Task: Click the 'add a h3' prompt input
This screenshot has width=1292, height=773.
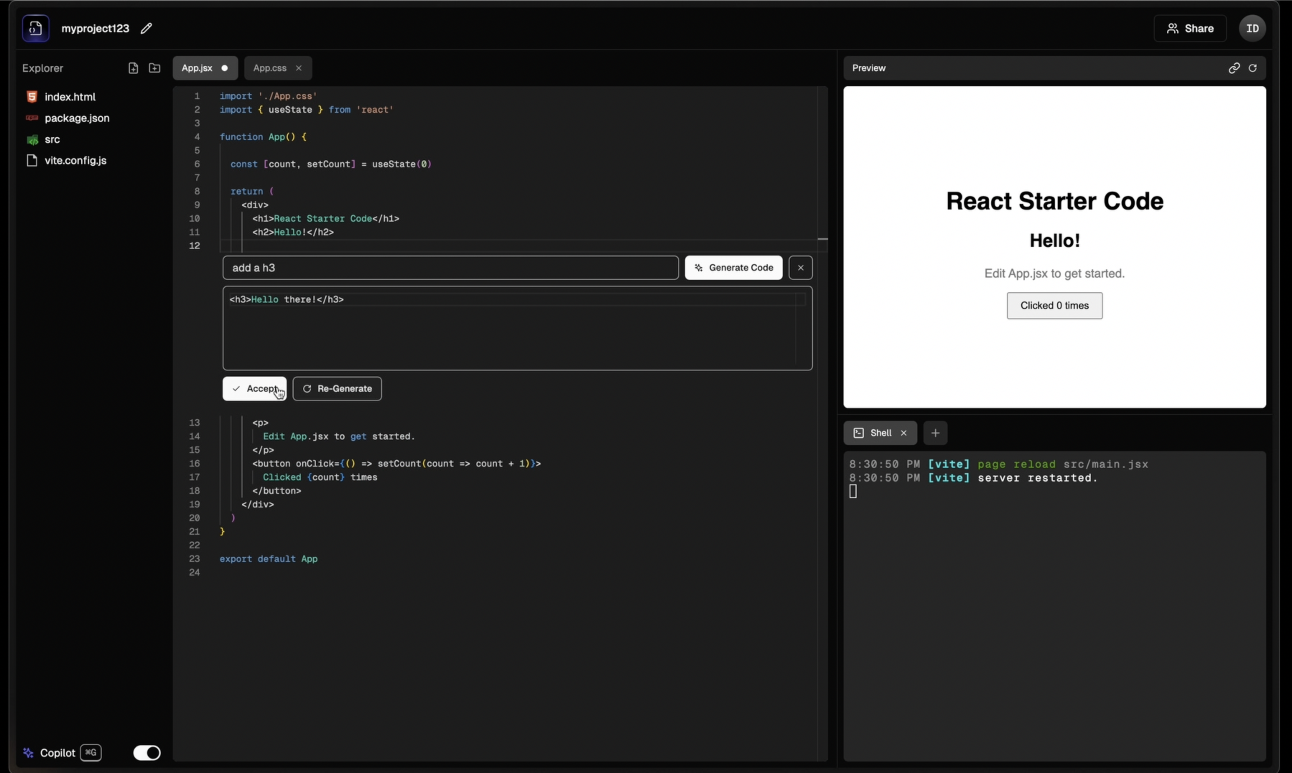Action: [450, 268]
